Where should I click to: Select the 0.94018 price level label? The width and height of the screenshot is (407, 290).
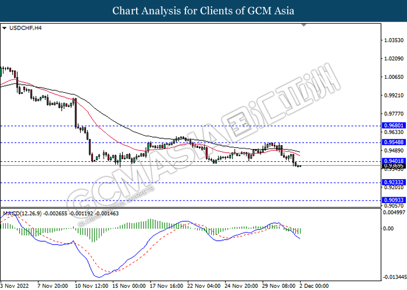click(x=394, y=161)
